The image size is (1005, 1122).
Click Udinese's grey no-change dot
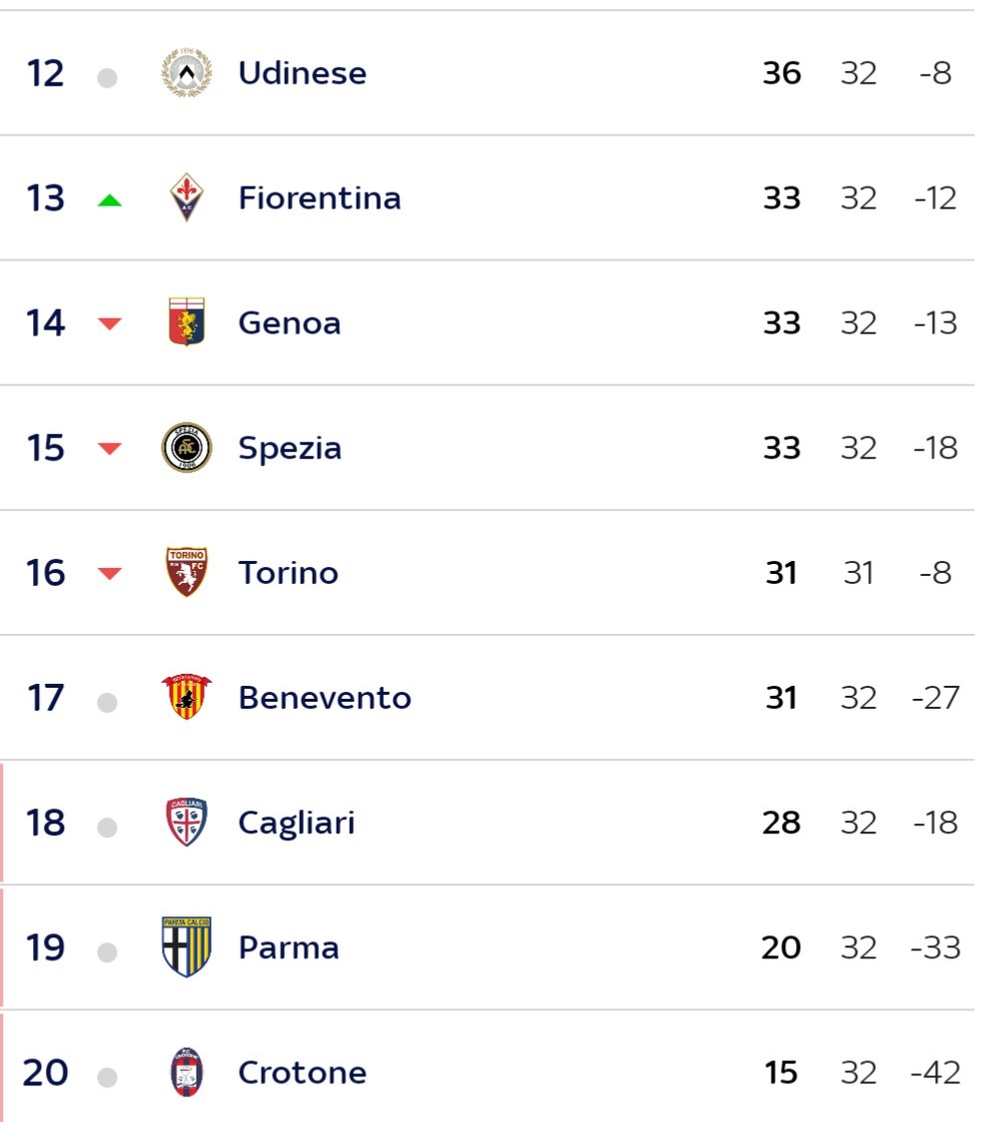107,77
